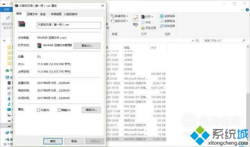Click the back arrow in Explorer
Image resolution: width=250 pixels, height=147 pixels.
[x=4, y=41]
